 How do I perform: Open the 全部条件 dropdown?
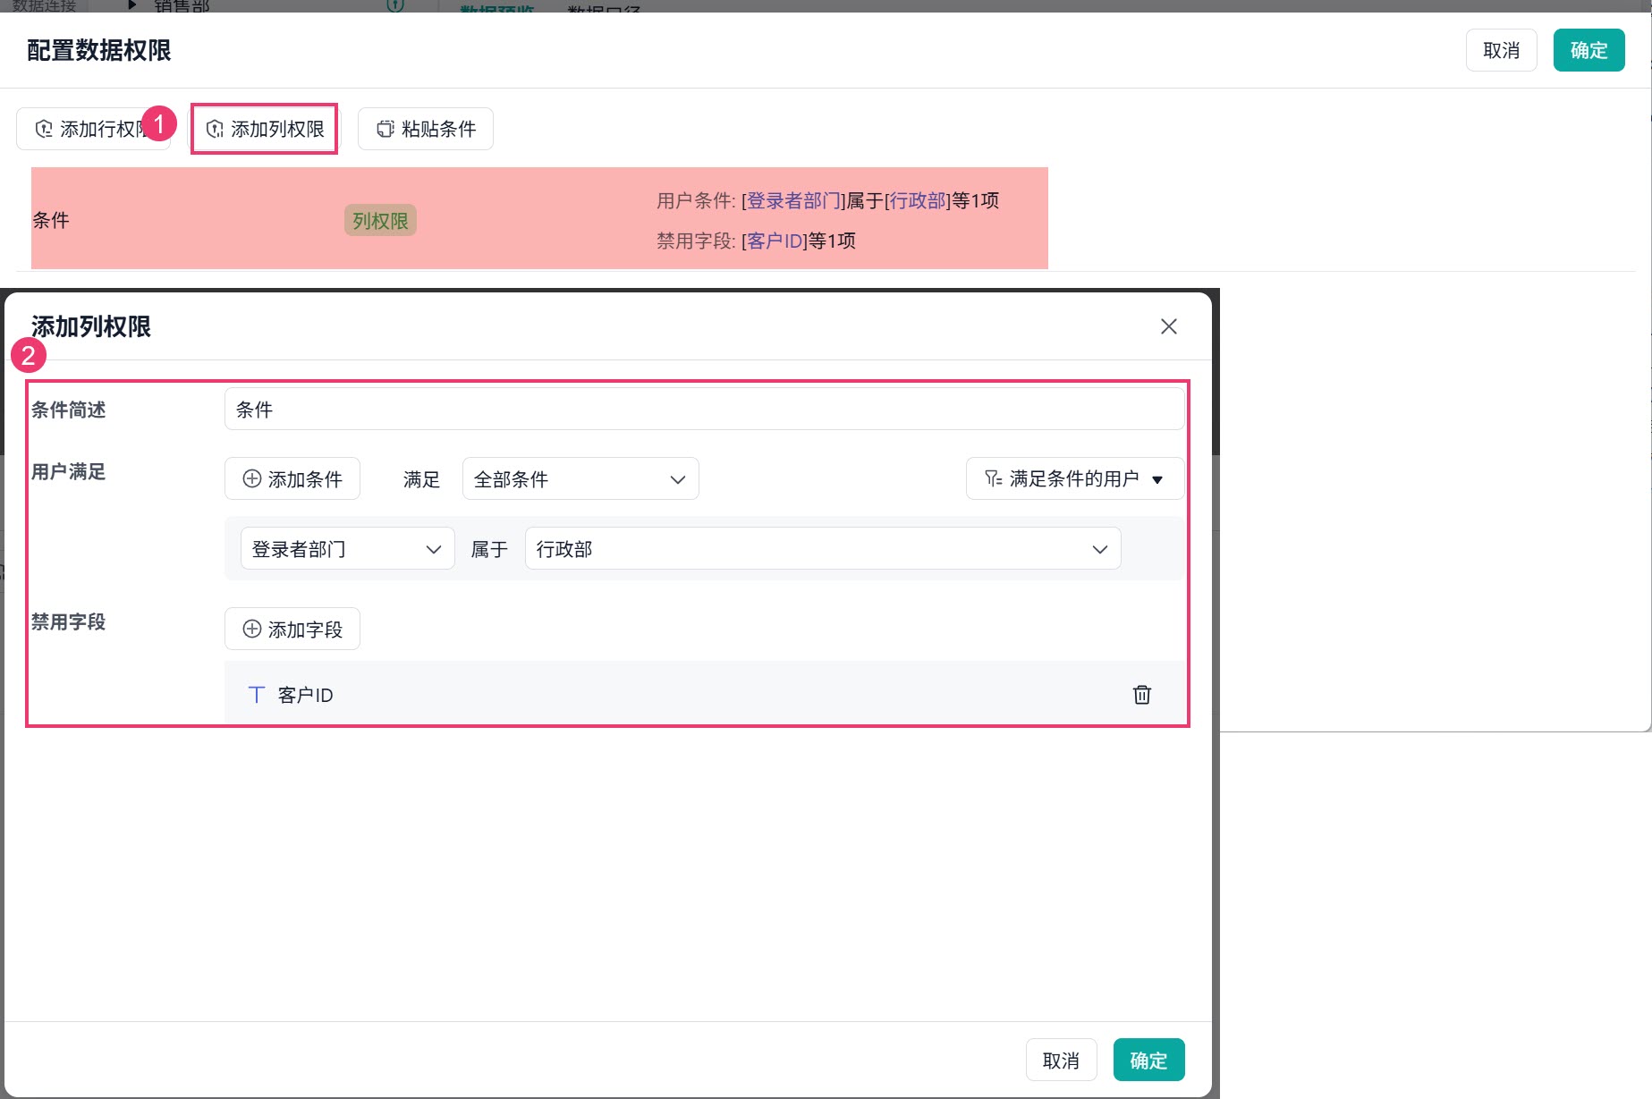[x=580, y=478]
